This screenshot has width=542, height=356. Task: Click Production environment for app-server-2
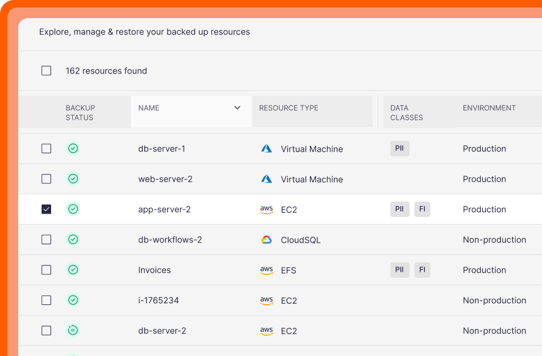484,209
